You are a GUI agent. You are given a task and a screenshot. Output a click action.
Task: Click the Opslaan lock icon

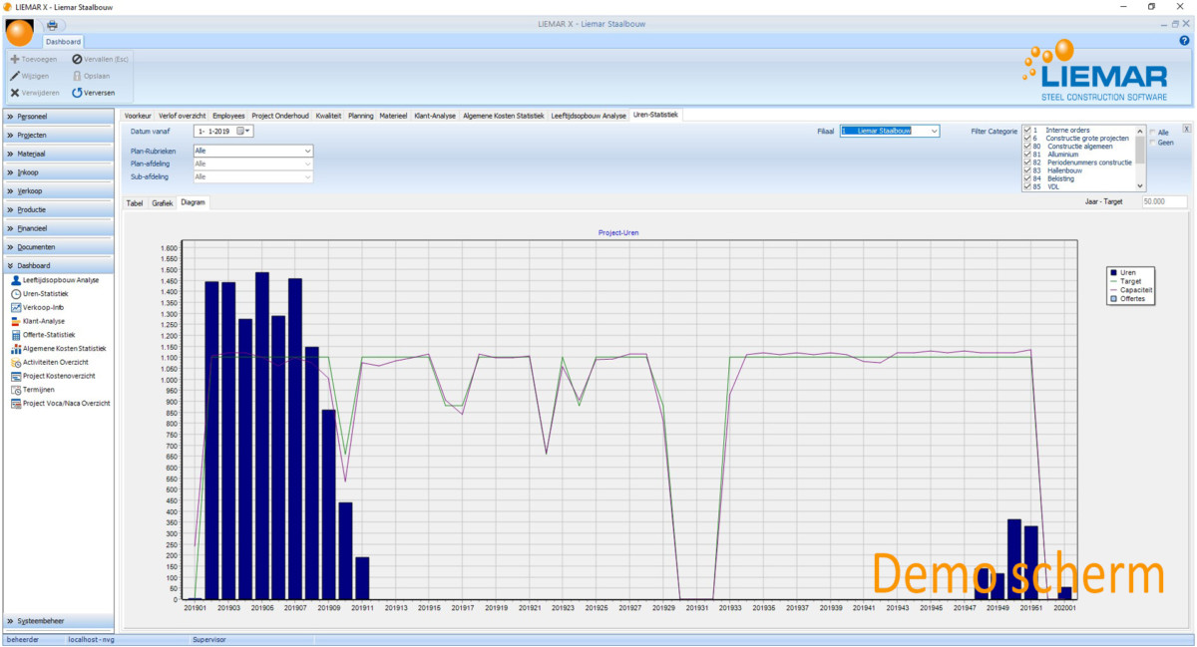coord(77,76)
